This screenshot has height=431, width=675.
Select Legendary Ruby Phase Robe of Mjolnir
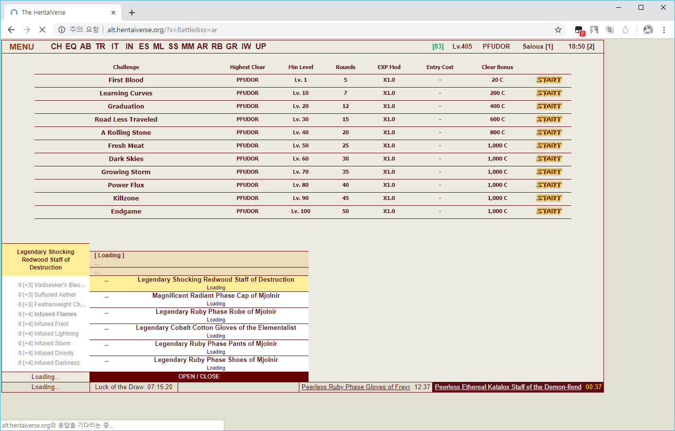[199, 316]
